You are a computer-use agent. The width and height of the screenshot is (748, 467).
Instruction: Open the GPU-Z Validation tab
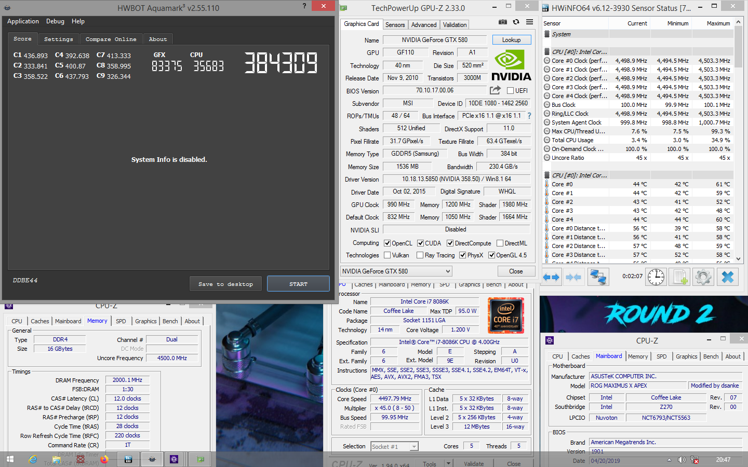click(x=455, y=25)
